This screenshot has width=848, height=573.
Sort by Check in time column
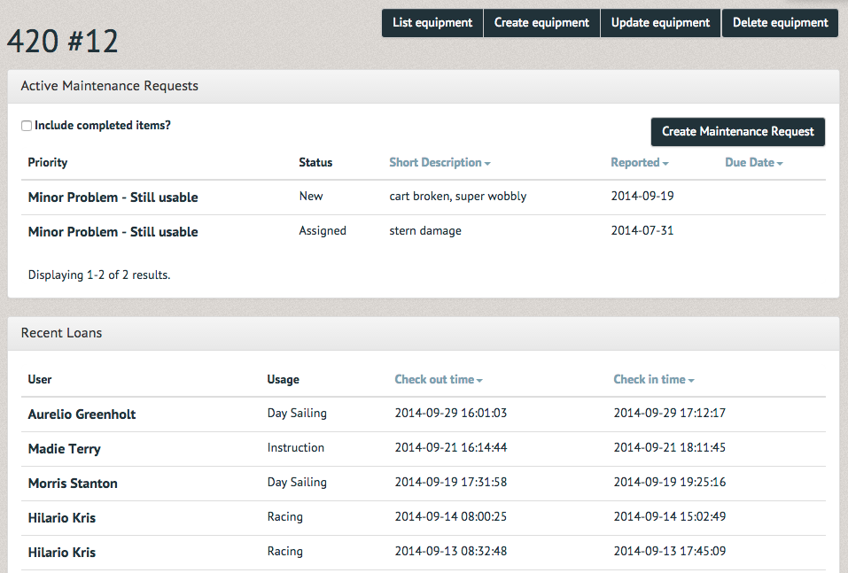point(653,379)
